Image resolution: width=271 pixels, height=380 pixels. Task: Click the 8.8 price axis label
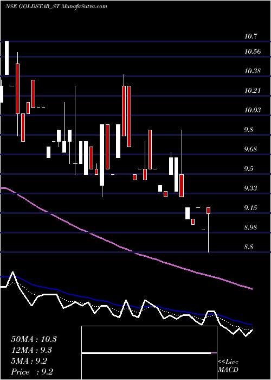coord(249,247)
